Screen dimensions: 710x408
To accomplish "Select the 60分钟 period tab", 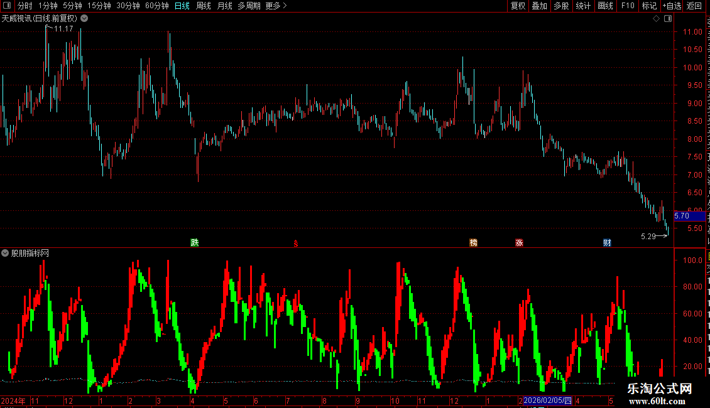I will point(156,6).
